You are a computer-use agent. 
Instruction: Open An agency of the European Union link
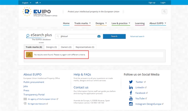coord(42,99)
